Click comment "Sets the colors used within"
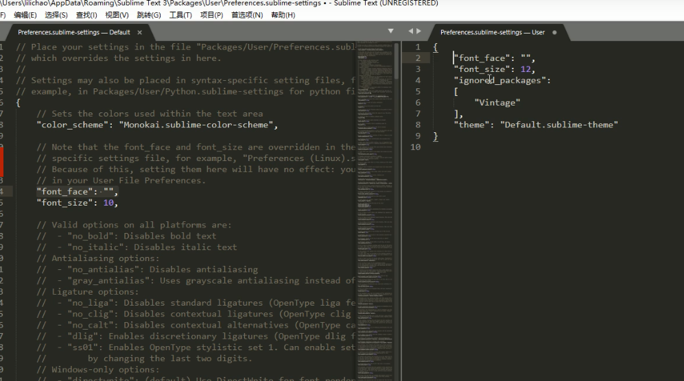The height and width of the screenshot is (381, 684). click(x=150, y=114)
